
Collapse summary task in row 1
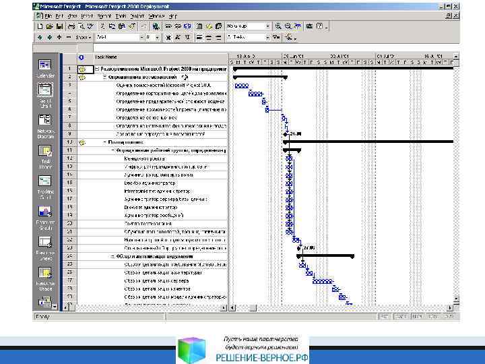(97, 69)
